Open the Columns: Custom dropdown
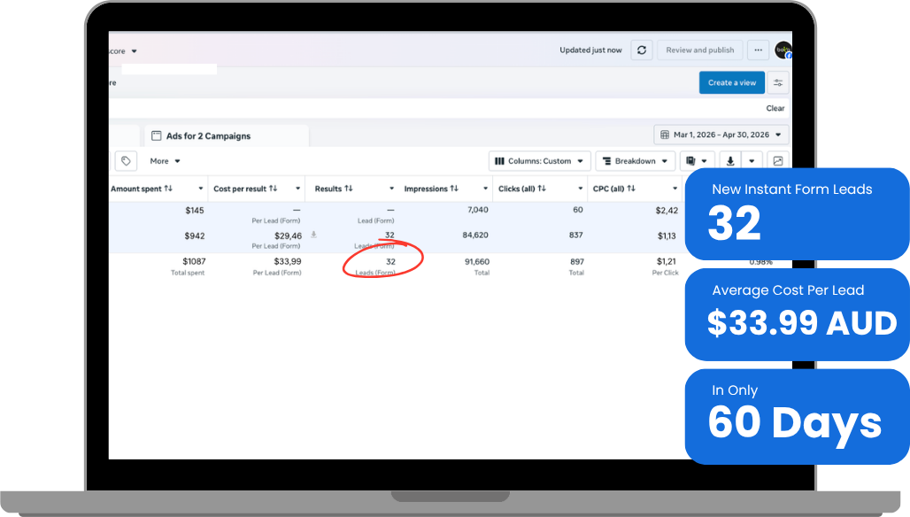 pos(539,161)
